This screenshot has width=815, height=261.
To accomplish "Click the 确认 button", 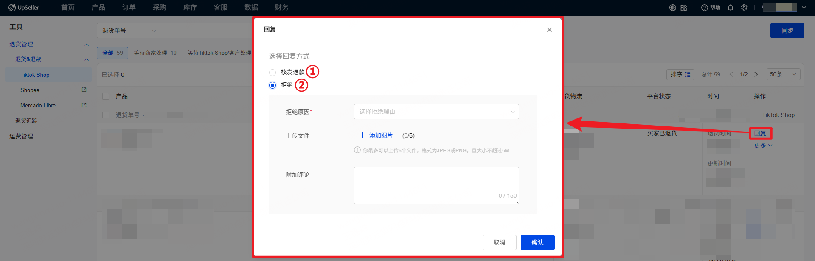I will click(537, 242).
